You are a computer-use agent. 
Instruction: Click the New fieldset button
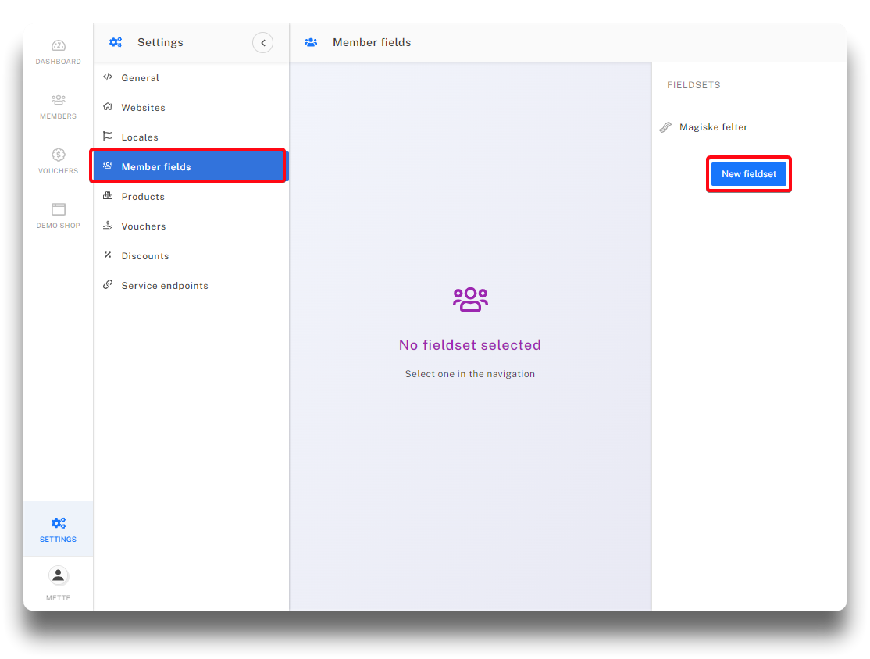[748, 174]
